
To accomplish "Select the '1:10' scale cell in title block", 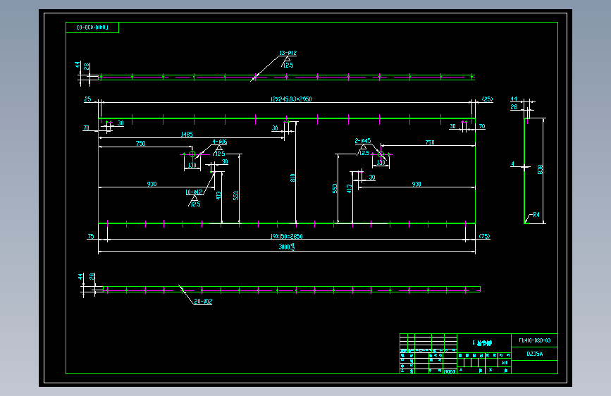I will (x=504, y=362).
